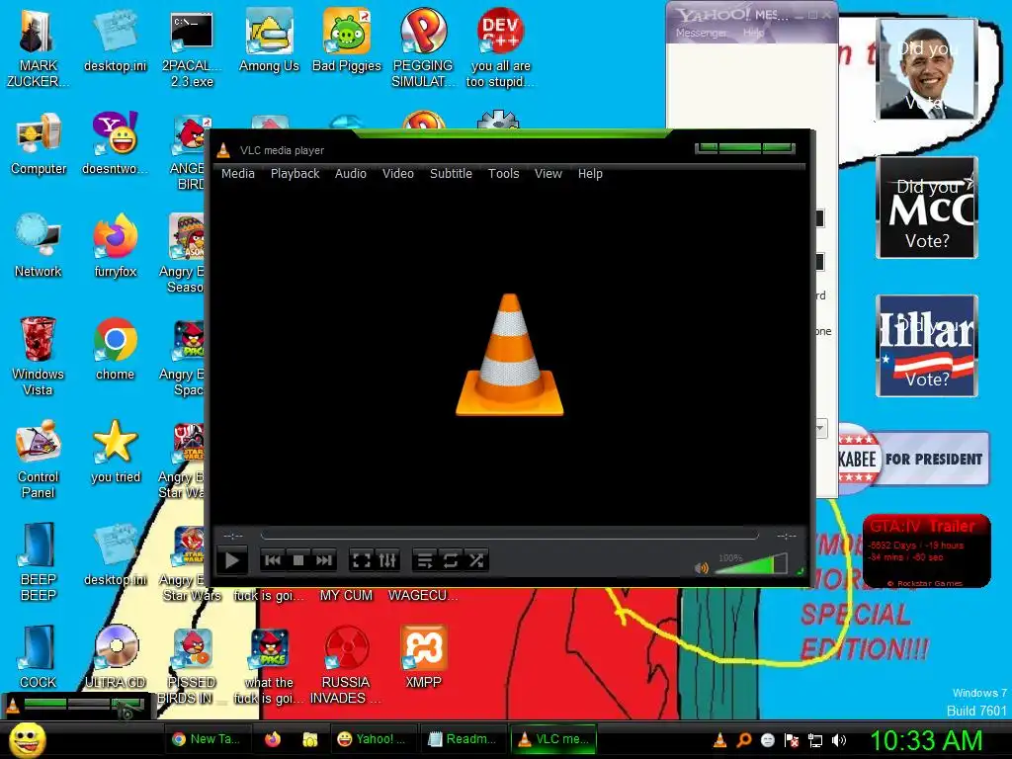Select the chome Chrome icon

point(115,349)
